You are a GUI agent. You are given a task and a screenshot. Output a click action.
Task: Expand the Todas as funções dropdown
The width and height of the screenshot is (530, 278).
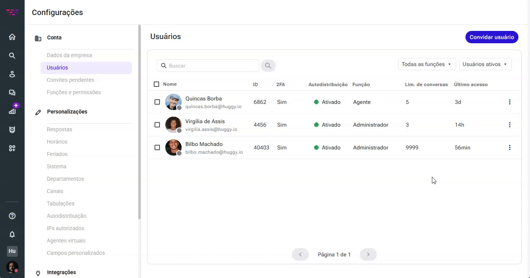[427, 64]
